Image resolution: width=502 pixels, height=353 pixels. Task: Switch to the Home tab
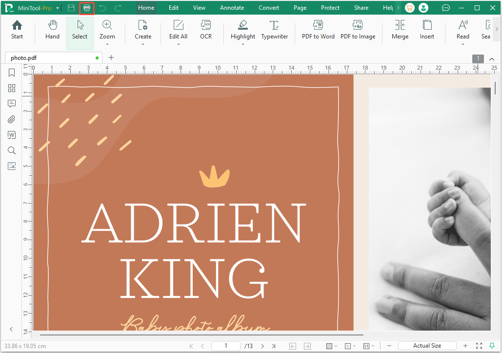[x=146, y=8]
